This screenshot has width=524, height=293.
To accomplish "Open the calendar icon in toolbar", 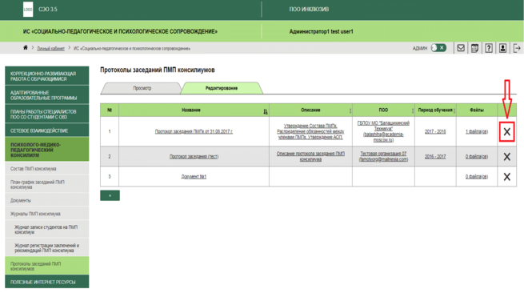I will (x=474, y=48).
